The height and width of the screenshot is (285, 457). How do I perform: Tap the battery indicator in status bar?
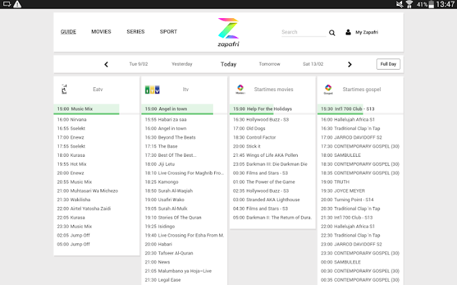click(x=431, y=4)
